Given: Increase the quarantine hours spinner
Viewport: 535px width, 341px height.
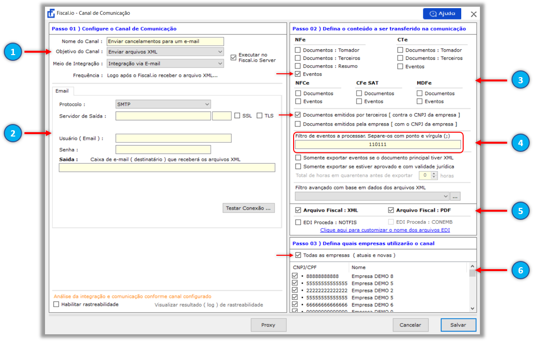Looking at the screenshot, I should click(434, 173).
